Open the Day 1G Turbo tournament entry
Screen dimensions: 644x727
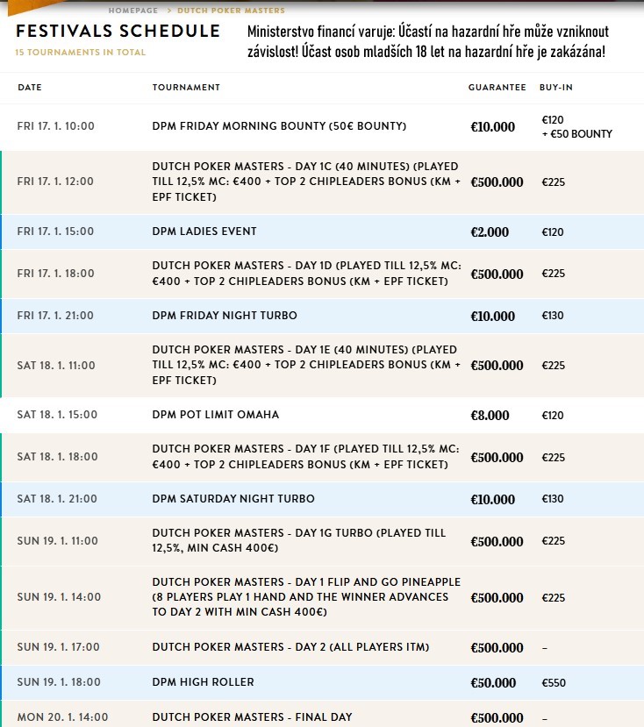(x=299, y=540)
